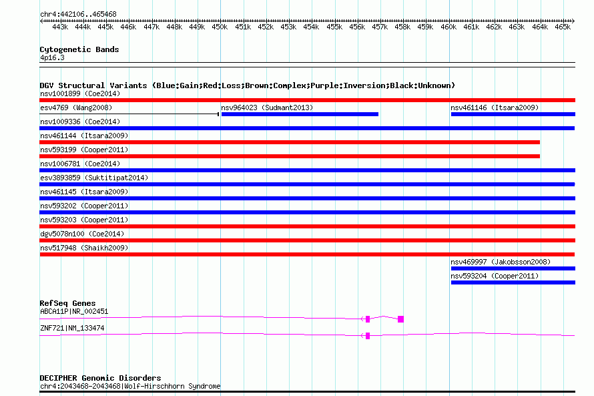The height and width of the screenshot is (396, 594).
Task: Open variant nsv593202 (Cooper2011) label
Action: [x=84, y=206]
